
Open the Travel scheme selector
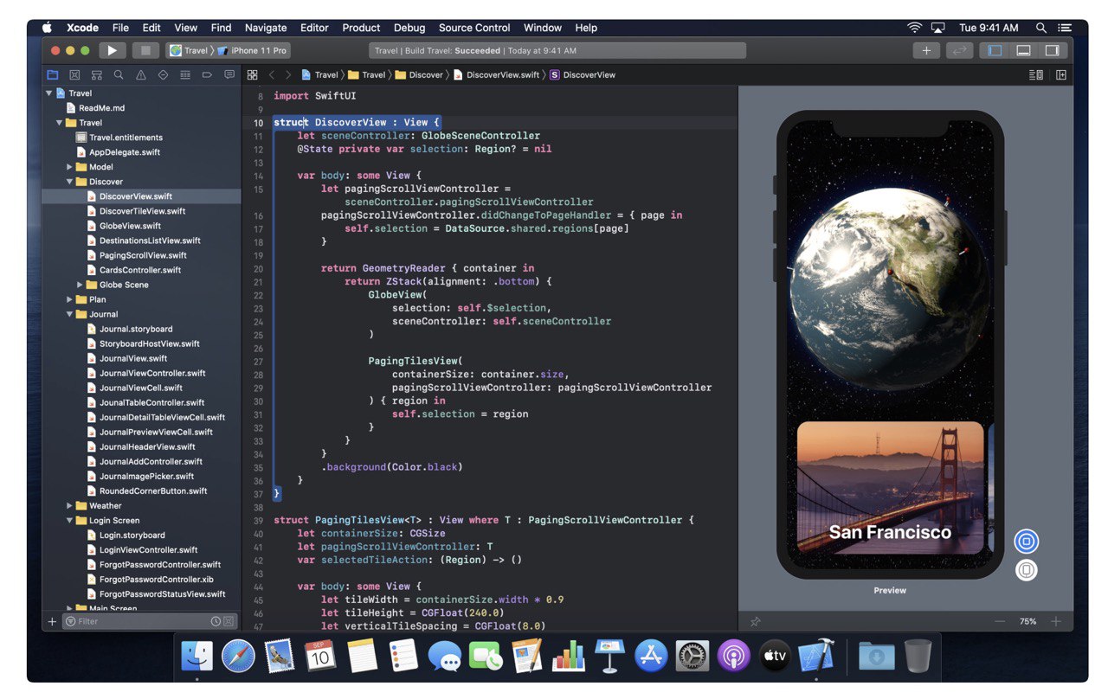pos(189,51)
